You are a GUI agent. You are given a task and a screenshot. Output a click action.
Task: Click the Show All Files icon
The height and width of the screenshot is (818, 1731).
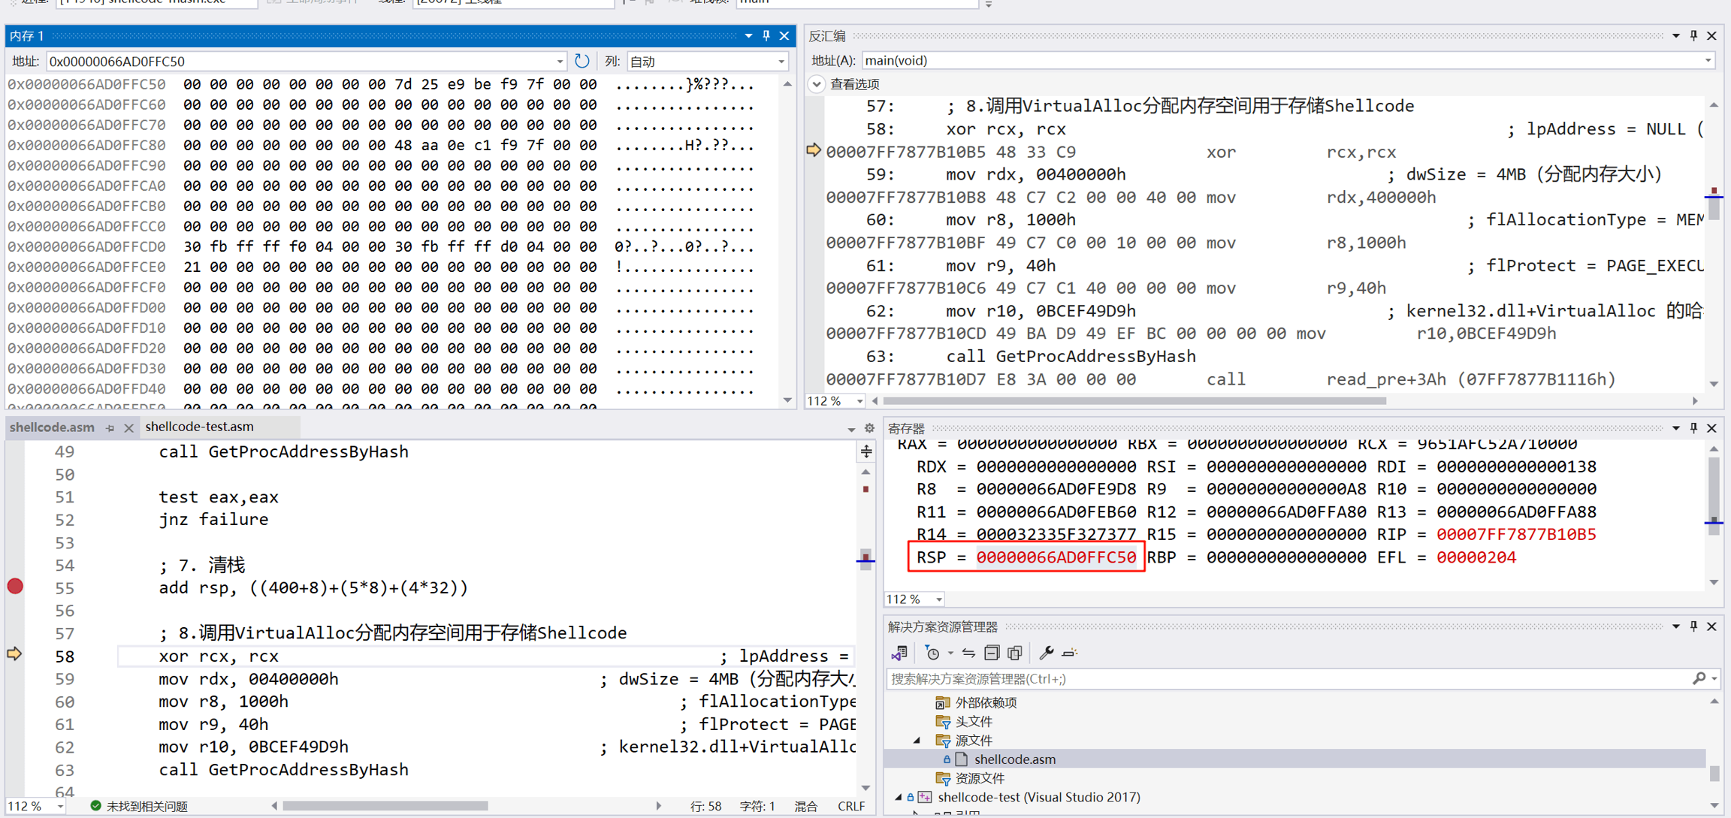point(1015,653)
